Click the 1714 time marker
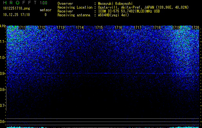202x128 pixels. 80,27
